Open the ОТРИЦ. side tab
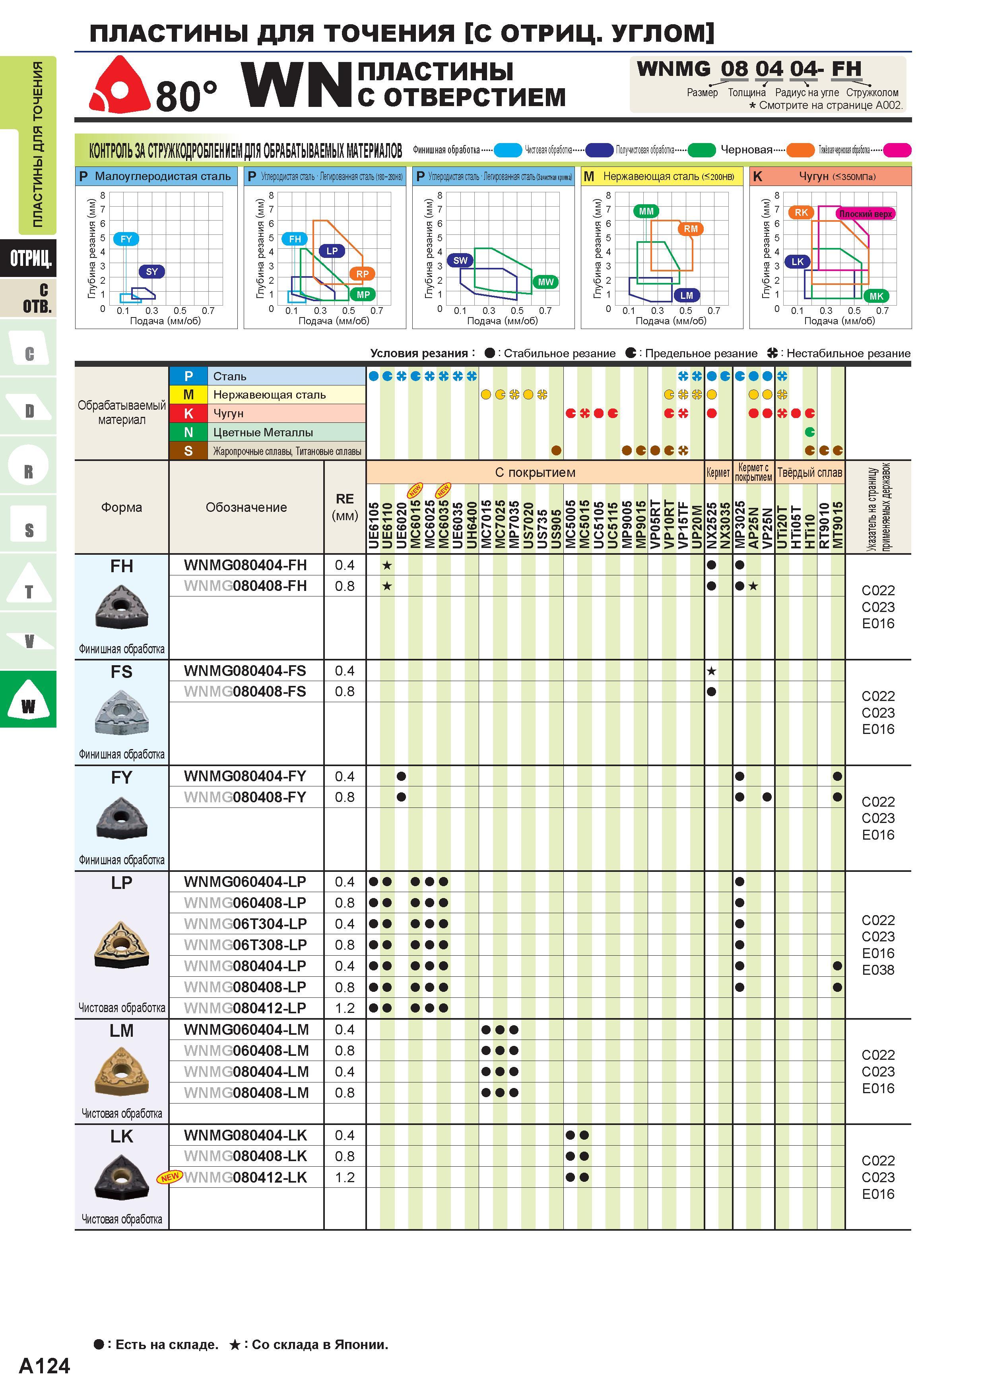The image size is (986, 1394). (x=29, y=259)
